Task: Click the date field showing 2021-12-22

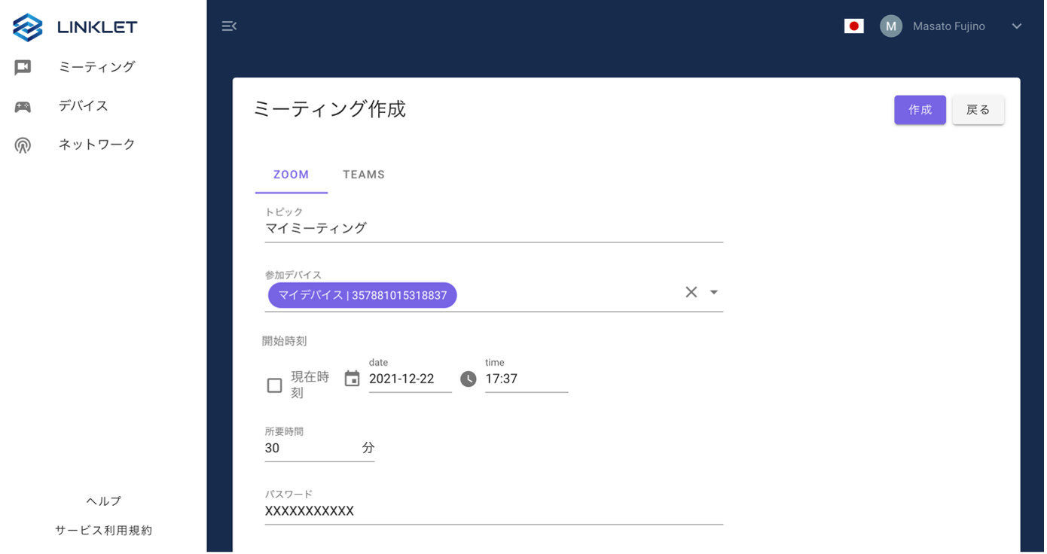Action: (x=411, y=379)
